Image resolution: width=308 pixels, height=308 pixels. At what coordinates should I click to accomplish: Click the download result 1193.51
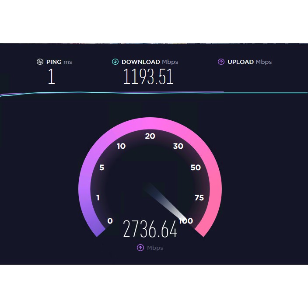point(148,77)
